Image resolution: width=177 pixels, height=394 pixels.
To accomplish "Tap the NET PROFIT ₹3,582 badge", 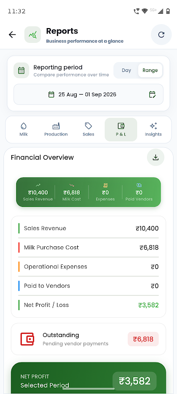I will coord(134,381).
